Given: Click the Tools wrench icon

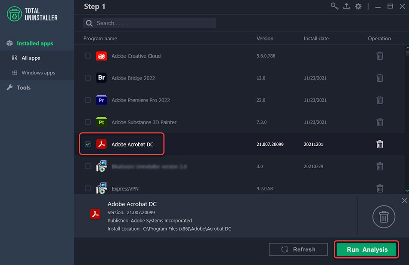Looking at the screenshot, I should (x=9, y=88).
